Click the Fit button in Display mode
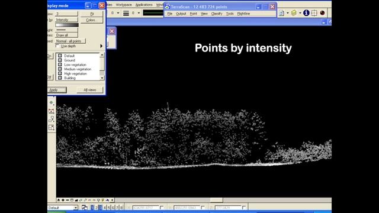Image resolution: width=379 pixels, height=213 pixels. (x=92, y=14)
